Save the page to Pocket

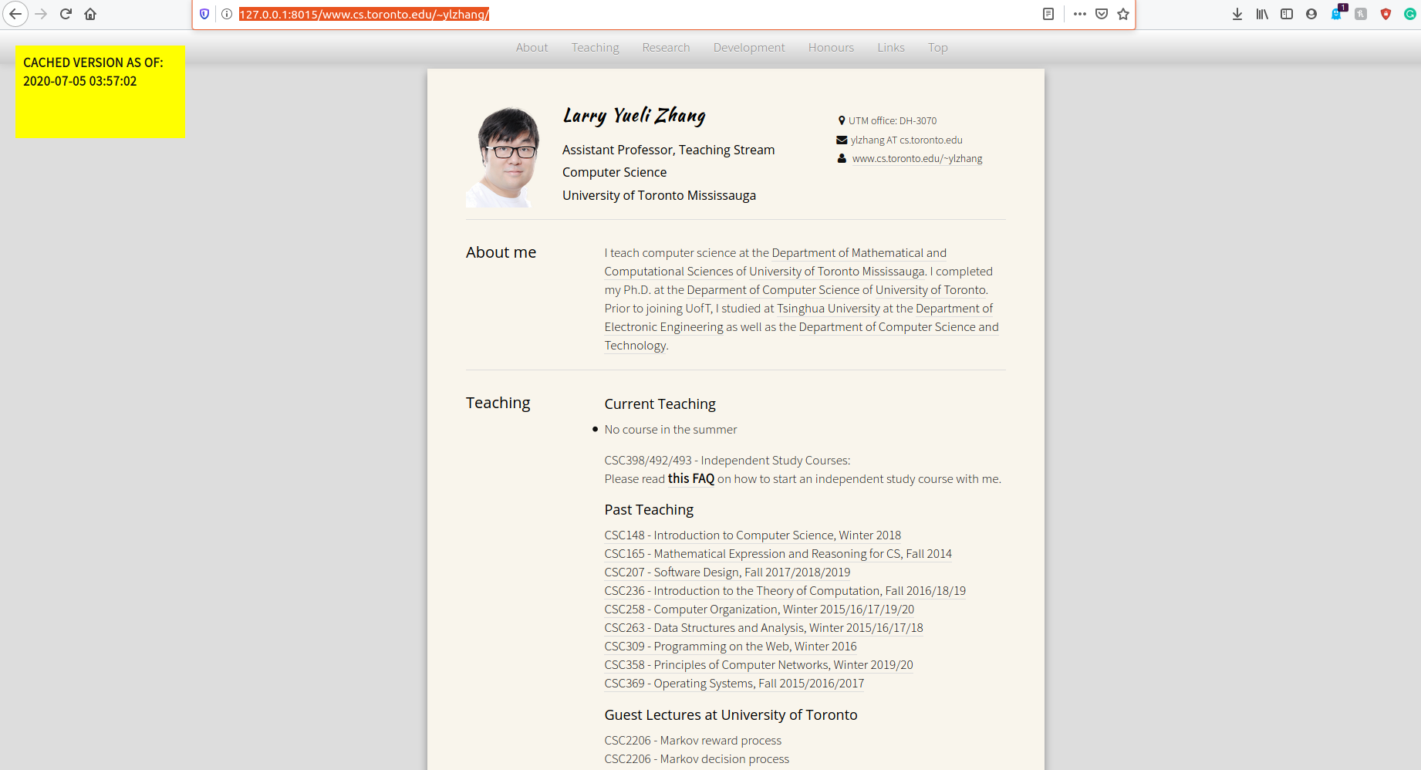pyautogui.click(x=1102, y=14)
